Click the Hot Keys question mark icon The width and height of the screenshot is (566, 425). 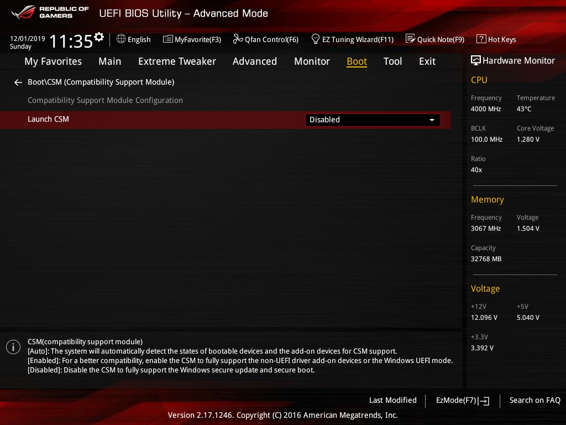tap(481, 39)
